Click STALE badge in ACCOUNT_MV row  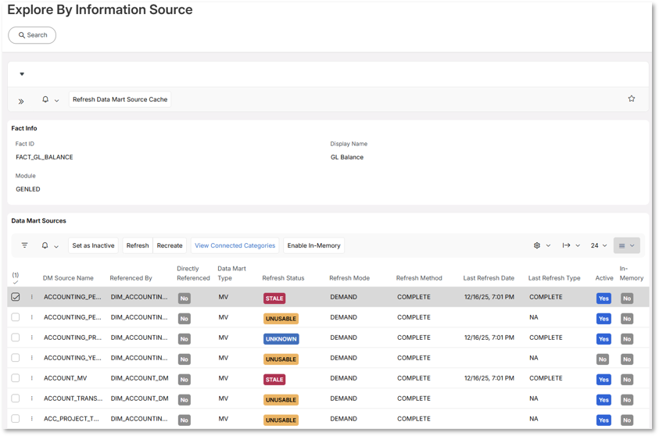(274, 380)
